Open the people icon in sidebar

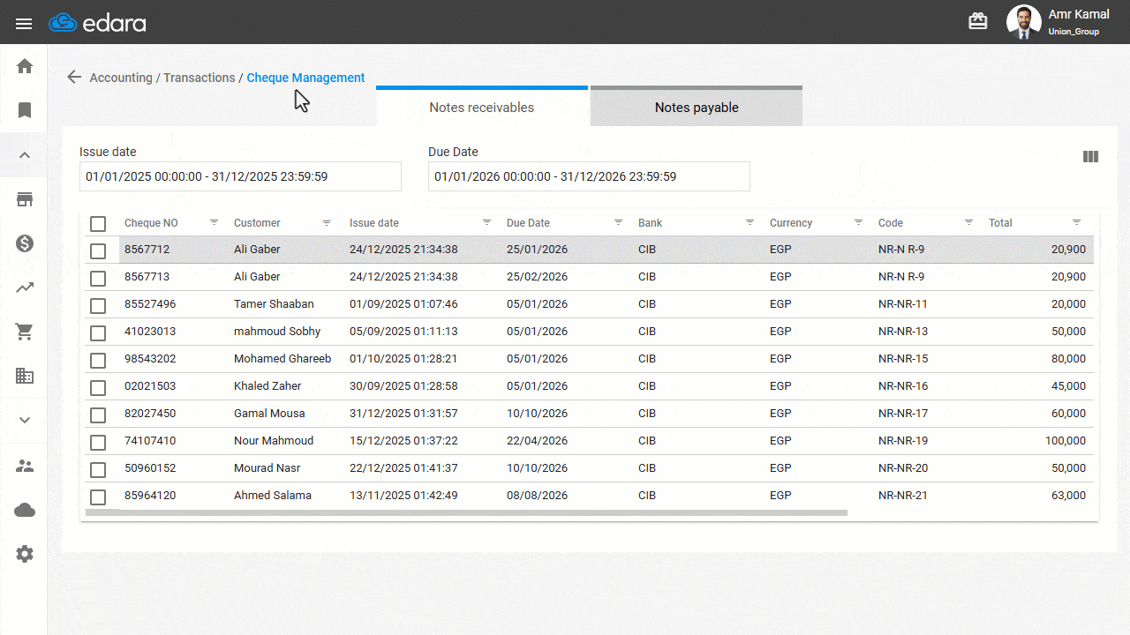[x=25, y=466]
